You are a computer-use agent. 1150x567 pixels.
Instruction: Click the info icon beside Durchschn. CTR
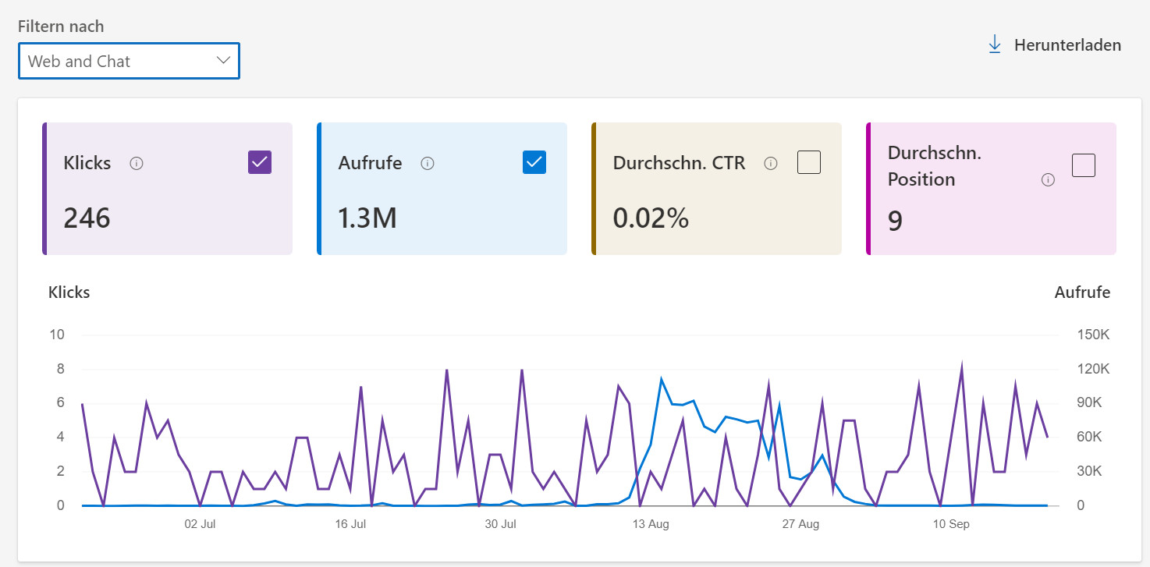coord(771,163)
